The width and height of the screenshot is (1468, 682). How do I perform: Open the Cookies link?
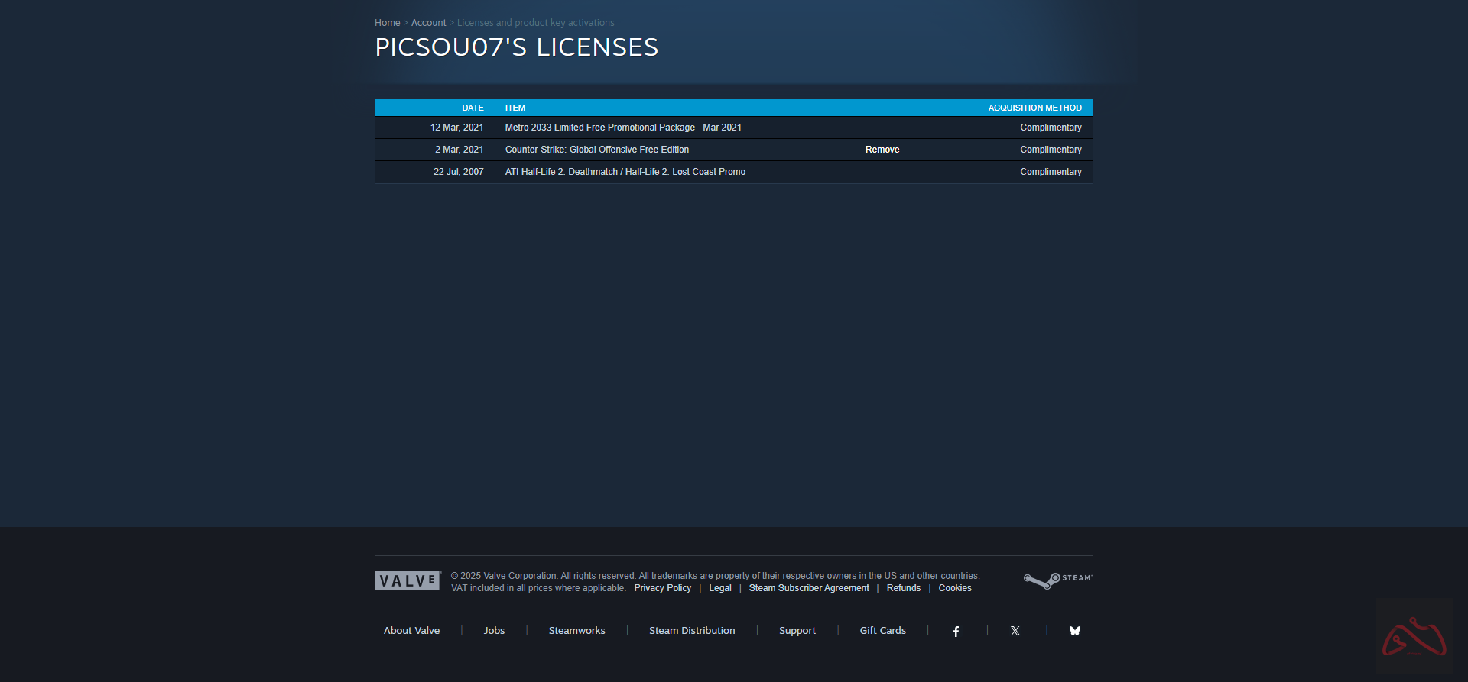[954, 588]
